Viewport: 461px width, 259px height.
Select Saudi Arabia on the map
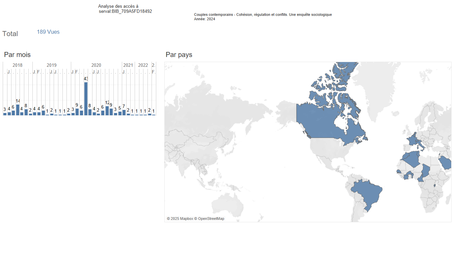pyautogui.click(x=445, y=163)
